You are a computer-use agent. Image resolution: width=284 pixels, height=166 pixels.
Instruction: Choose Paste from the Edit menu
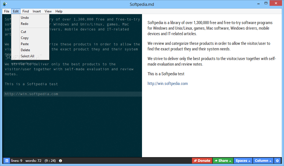(x=30, y=44)
